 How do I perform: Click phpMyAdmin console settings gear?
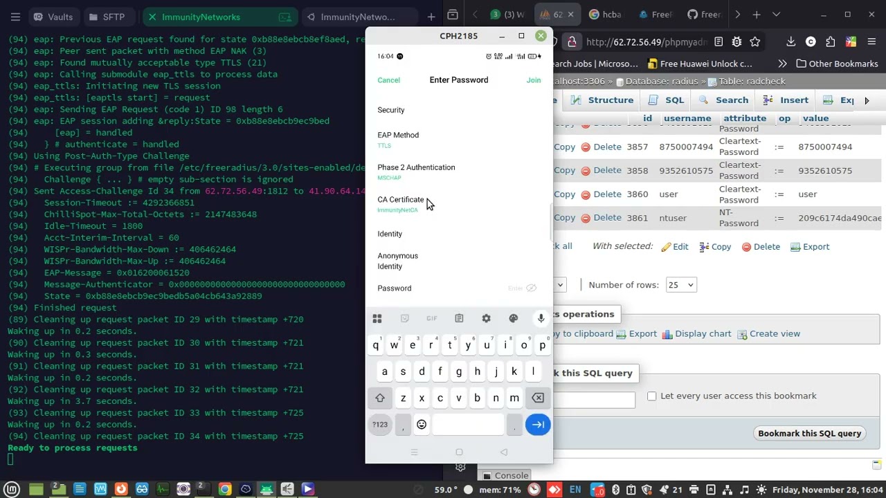(x=460, y=467)
